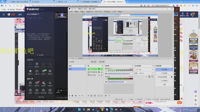Open 编辑(E) menu in OBS
The image size is (200, 112).
(77, 12)
